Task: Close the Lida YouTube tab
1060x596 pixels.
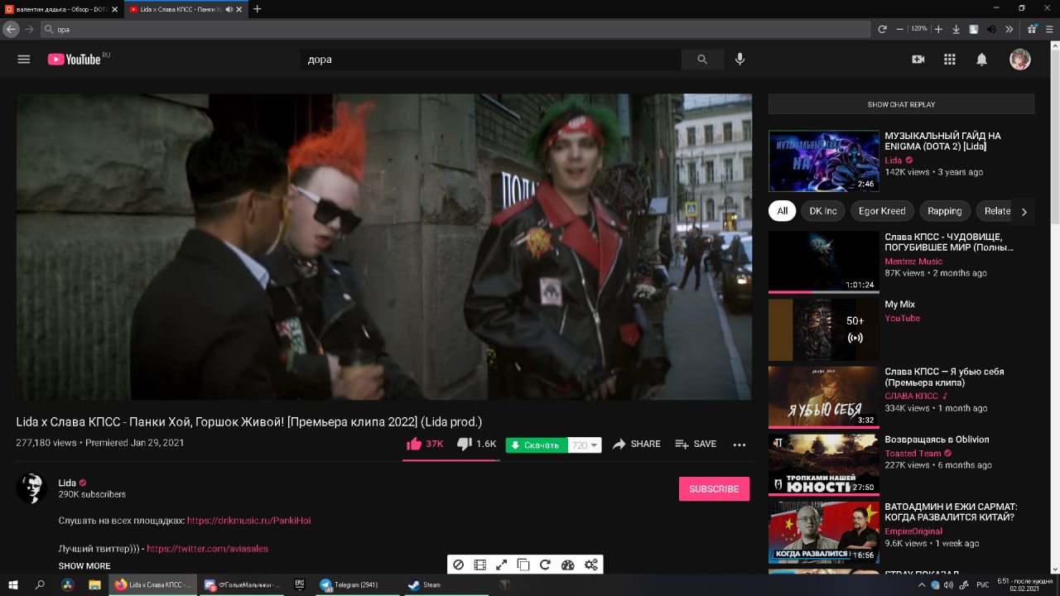Action: [x=239, y=8]
